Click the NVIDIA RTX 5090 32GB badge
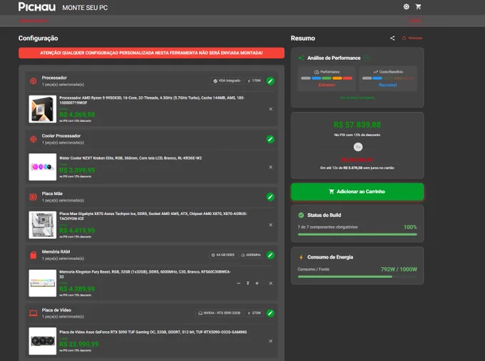This screenshot has width=485, height=361. (219, 313)
